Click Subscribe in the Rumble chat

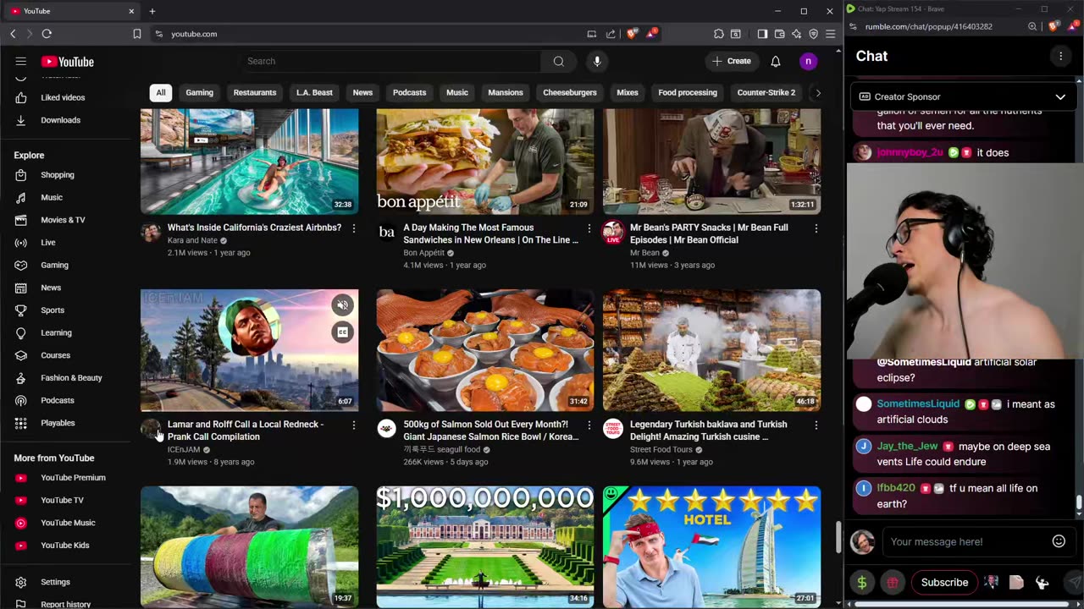click(x=944, y=582)
